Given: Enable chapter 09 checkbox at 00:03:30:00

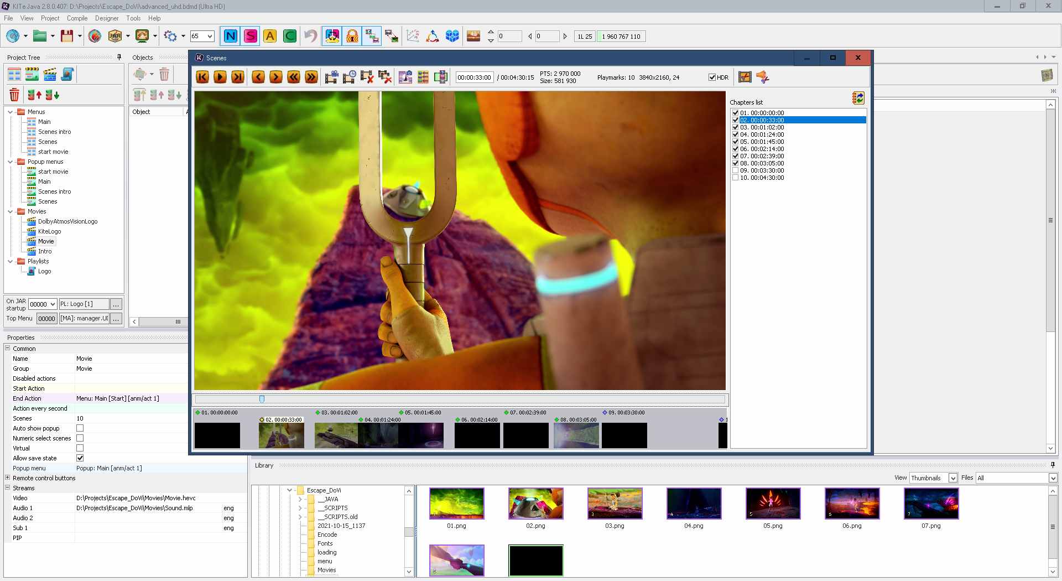Looking at the screenshot, I should (735, 170).
